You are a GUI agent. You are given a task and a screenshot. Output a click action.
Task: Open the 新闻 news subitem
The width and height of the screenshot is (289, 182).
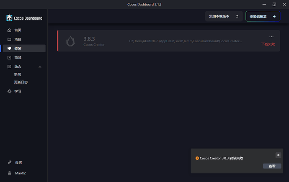(18, 74)
